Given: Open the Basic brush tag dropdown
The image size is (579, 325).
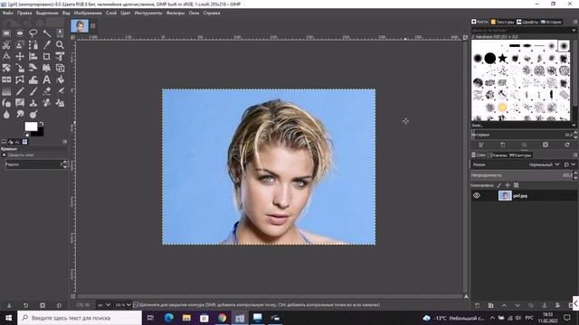Looking at the screenshot, I should coord(574,125).
